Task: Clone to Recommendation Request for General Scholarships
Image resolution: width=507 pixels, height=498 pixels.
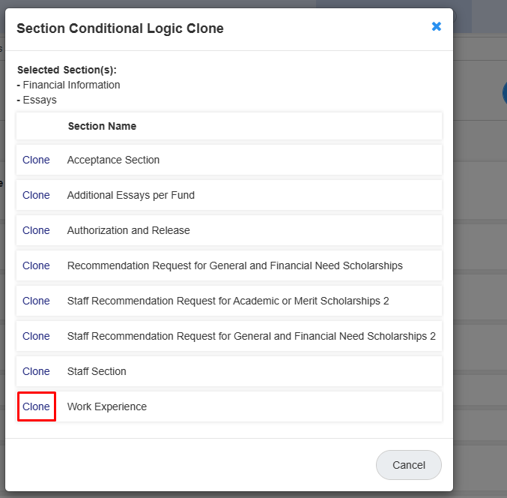Action: pos(36,265)
